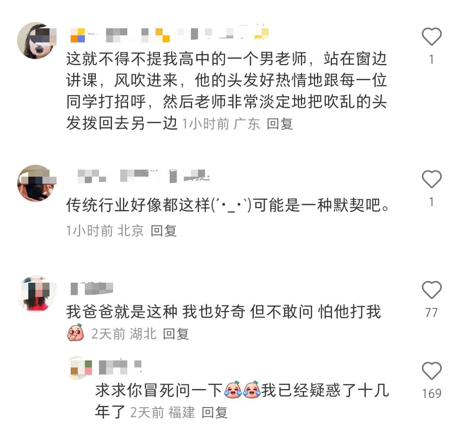
Task: Like the 传统行业好像都这样 comment
Action: 432,179
